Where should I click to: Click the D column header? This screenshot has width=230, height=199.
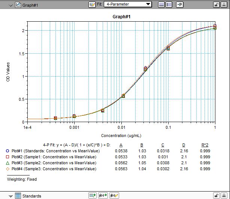[x=184, y=145]
